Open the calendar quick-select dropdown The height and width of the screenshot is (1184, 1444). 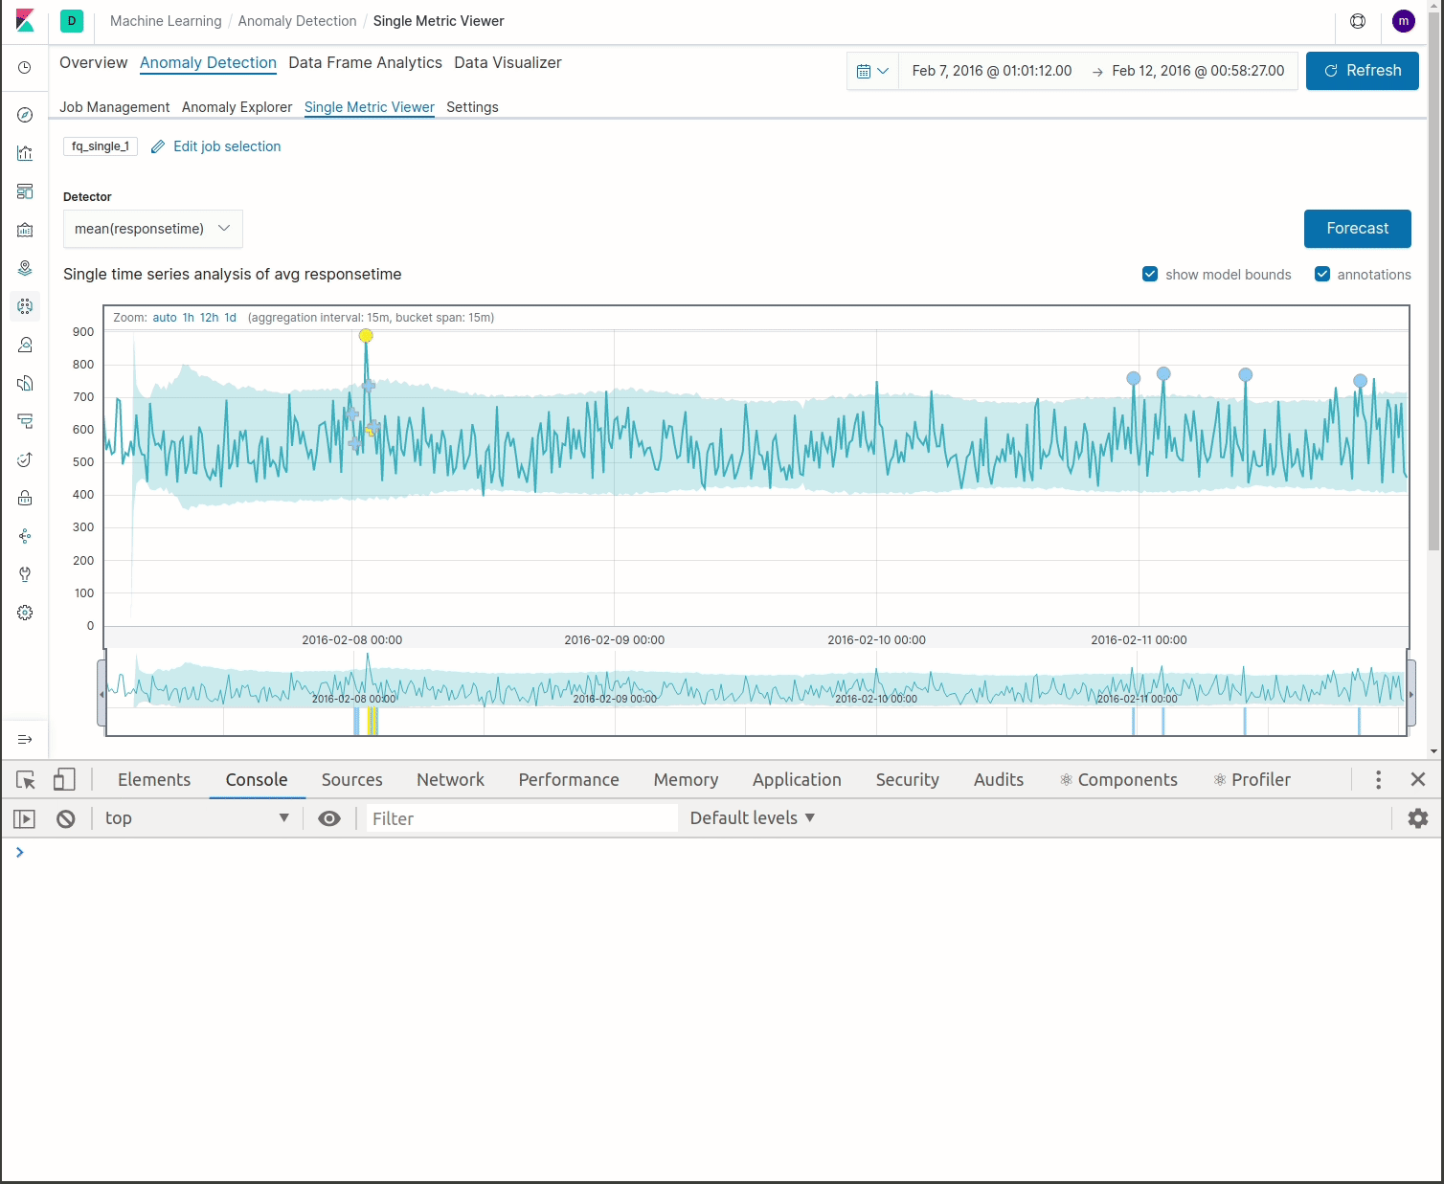(x=872, y=70)
